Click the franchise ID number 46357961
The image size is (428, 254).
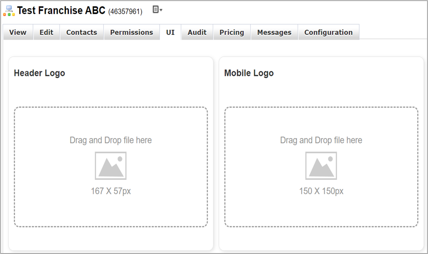click(125, 12)
